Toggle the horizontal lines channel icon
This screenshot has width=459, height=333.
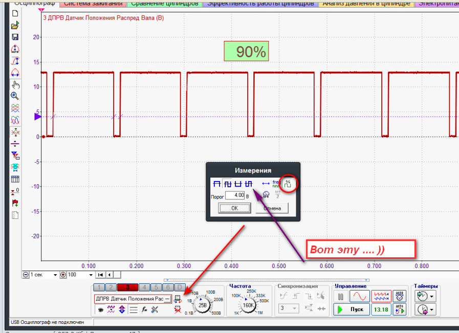133,309
